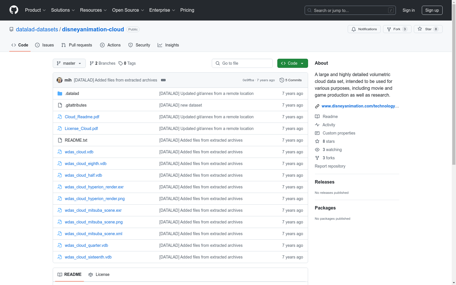
Task: Open wdas_cloud_mitsuba_scene.xml symlink icon
Action: [x=60, y=234]
